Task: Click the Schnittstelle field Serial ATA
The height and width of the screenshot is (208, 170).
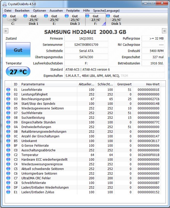Action: pos(86,51)
